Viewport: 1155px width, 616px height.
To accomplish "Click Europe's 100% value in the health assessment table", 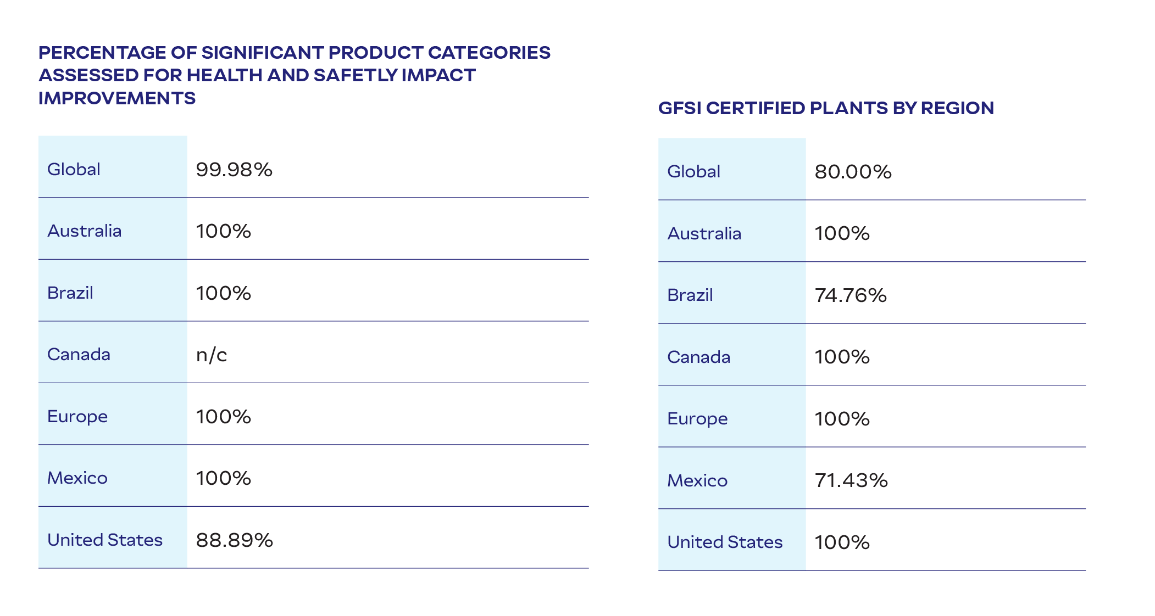I will tap(224, 417).
